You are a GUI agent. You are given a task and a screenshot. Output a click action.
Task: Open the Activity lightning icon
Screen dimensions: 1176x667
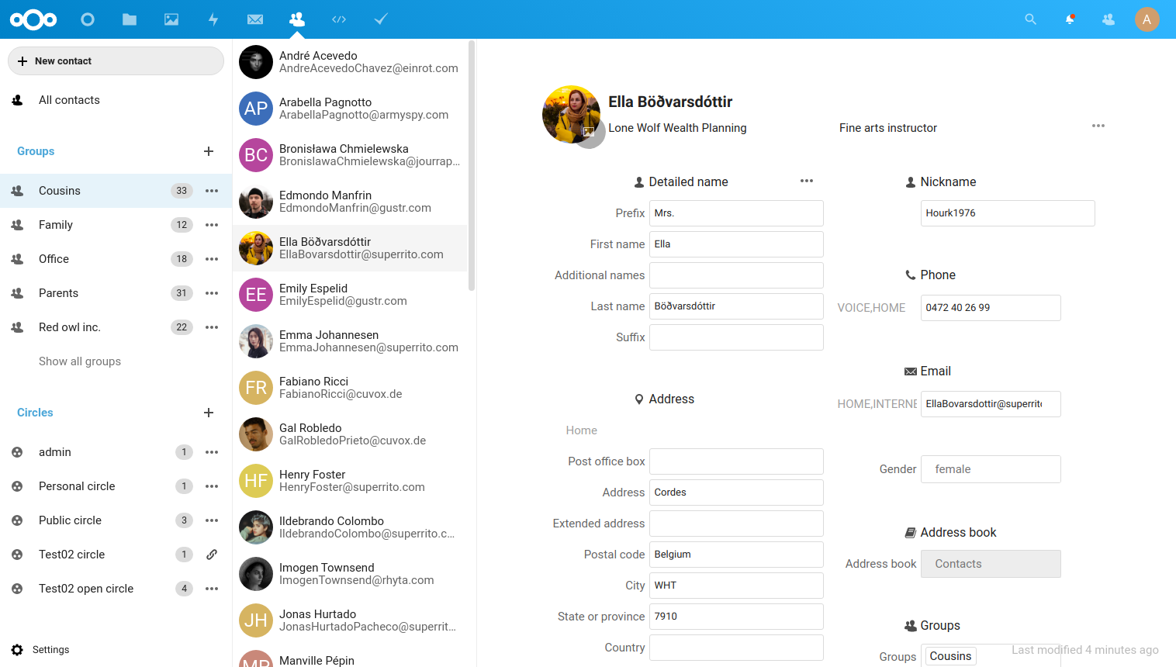(x=213, y=19)
